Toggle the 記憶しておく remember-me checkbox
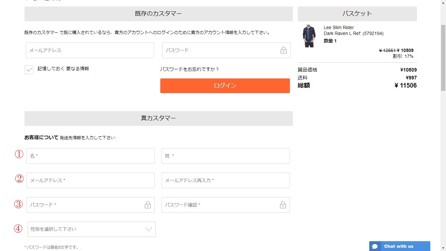The height and width of the screenshot is (251, 446). coord(29,70)
